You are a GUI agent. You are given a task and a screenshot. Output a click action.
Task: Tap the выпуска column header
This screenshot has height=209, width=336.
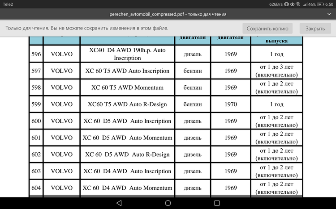point(276,41)
